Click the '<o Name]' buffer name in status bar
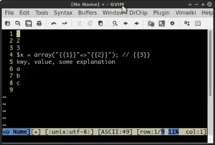The image size is (215, 145). click(x=16, y=132)
